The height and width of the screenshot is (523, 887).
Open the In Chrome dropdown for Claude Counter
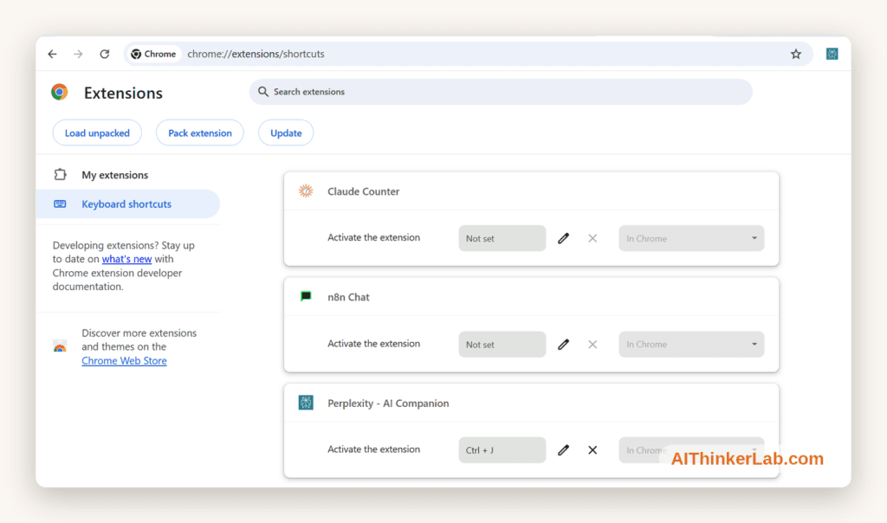691,238
